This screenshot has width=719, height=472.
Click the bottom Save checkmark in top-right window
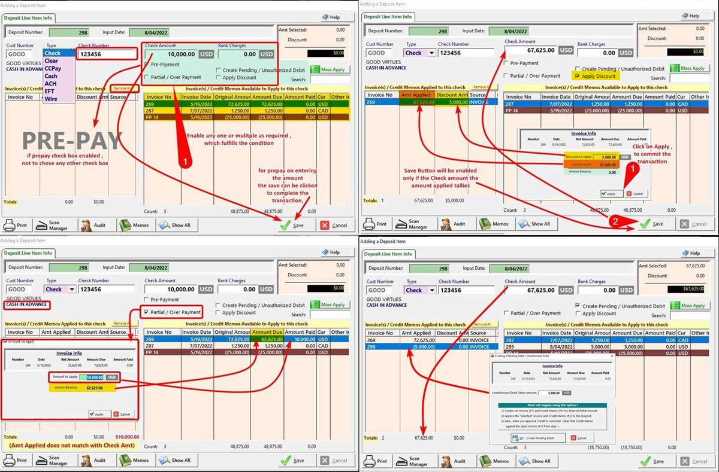pos(645,224)
